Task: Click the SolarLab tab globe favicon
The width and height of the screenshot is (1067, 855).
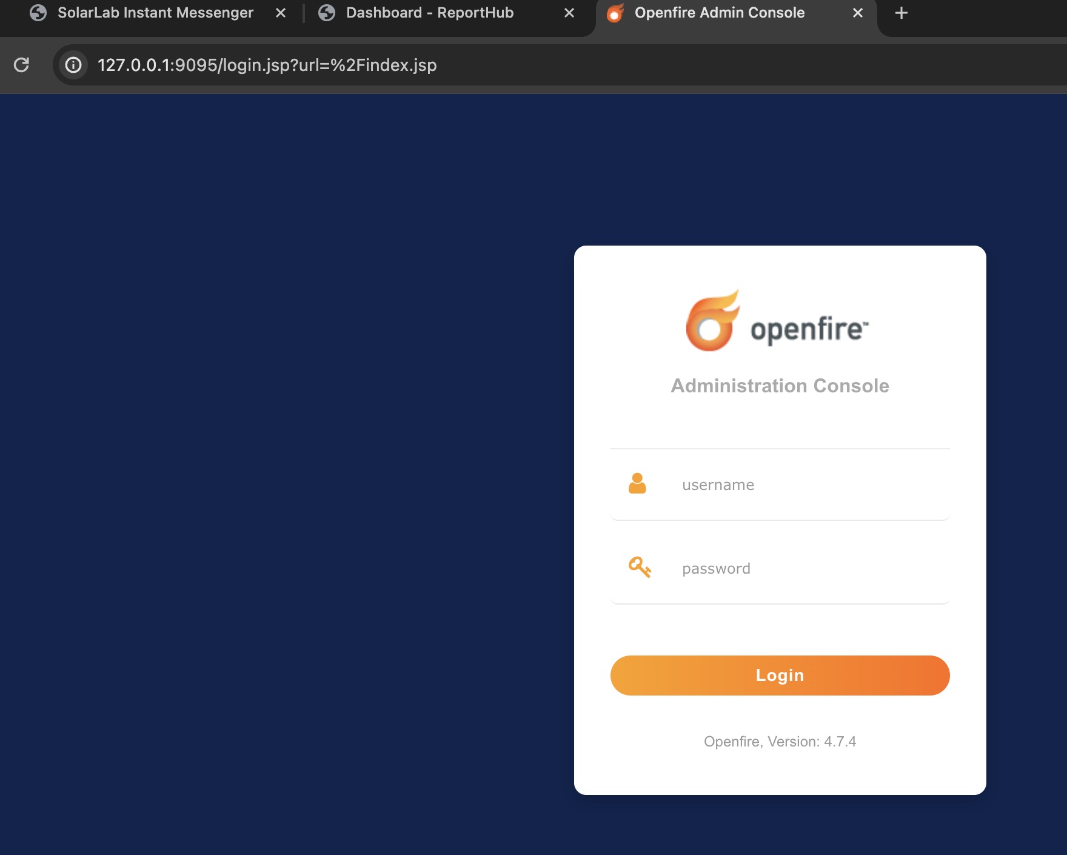Action: (38, 13)
